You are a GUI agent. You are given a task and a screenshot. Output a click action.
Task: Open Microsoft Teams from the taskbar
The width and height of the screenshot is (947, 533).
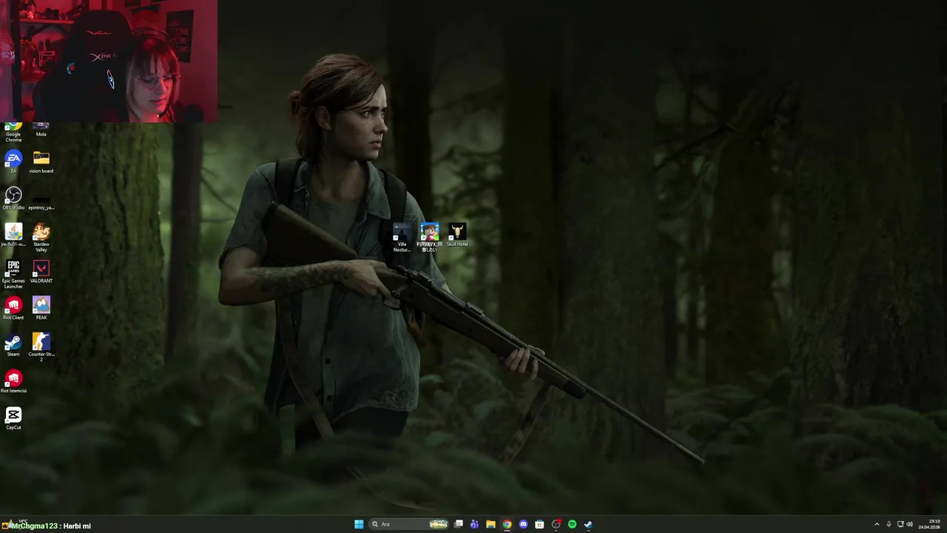click(474, 524)
